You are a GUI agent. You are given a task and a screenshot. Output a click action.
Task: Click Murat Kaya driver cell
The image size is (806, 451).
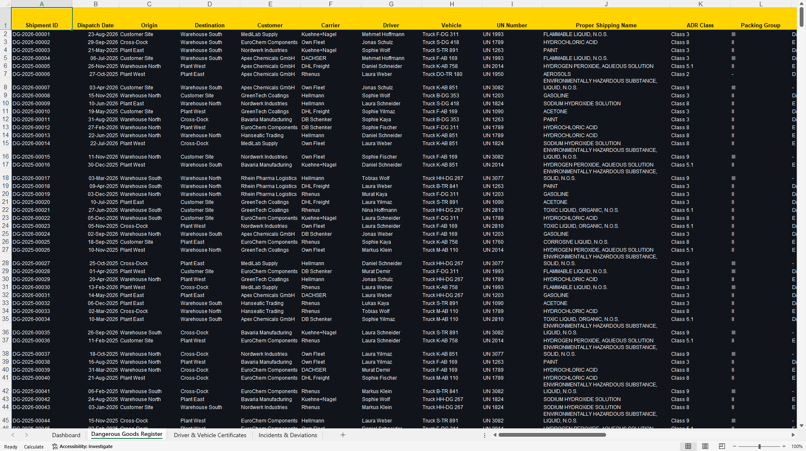(391, 194)
